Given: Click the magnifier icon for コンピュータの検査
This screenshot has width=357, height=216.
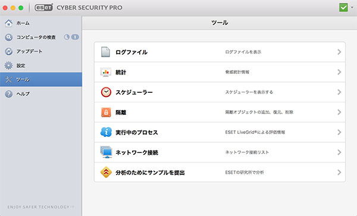Looking at the screenshot, I should point(9,37).
